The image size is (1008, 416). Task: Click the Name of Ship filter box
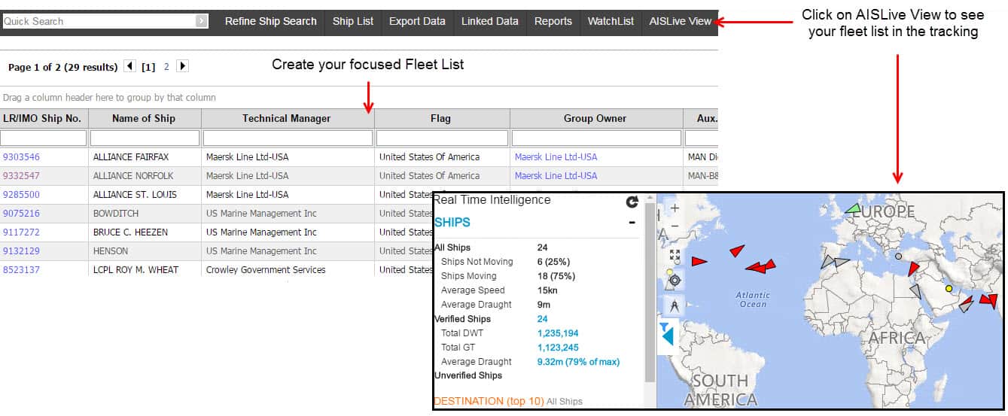pos(145,138)
